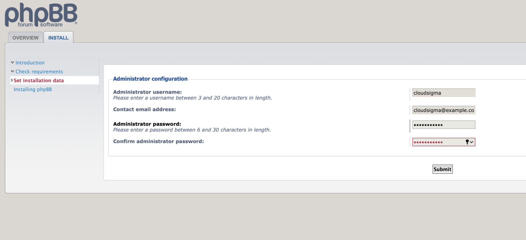
Task: Click the Administrator configuration heading
Action: [150, 79]
